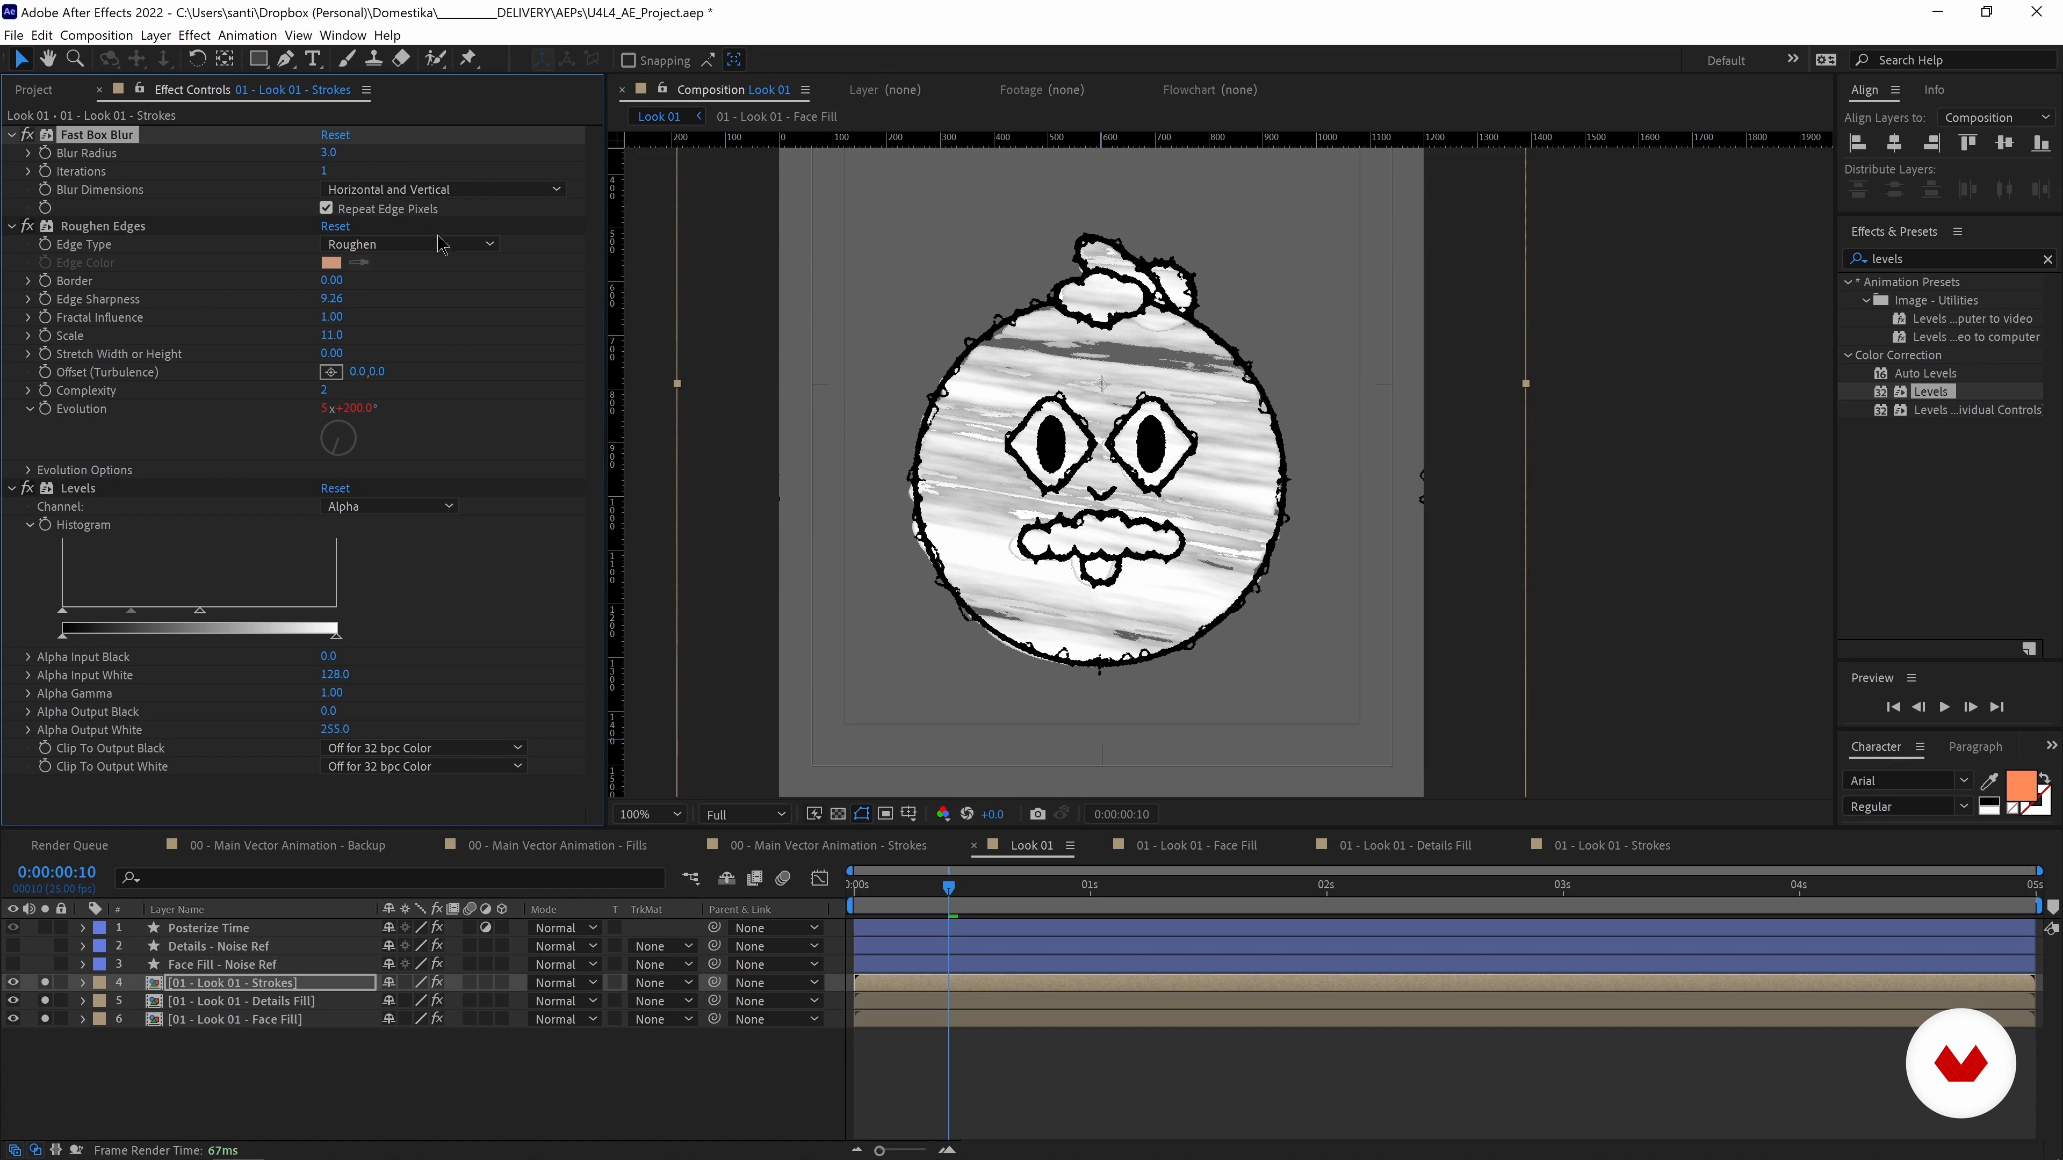This screenshot has width=2063, height=1160.
Task: Jump to first frame in Preview panel
Action: [1893, 707]
